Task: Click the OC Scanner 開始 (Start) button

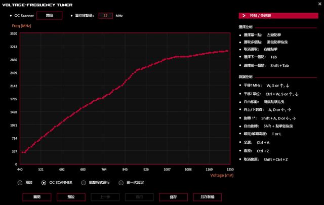Action: 49,16
